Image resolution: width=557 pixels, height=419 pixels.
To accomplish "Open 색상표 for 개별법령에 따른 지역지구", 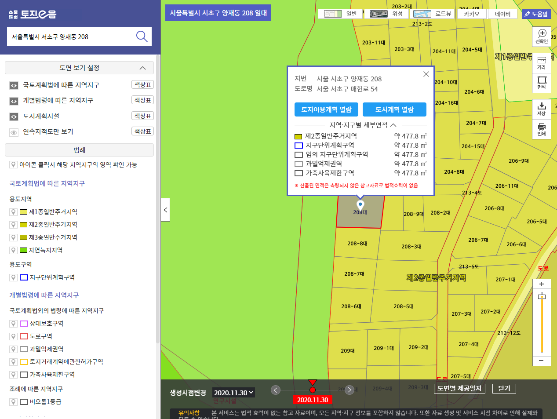I will coord(143,100).
